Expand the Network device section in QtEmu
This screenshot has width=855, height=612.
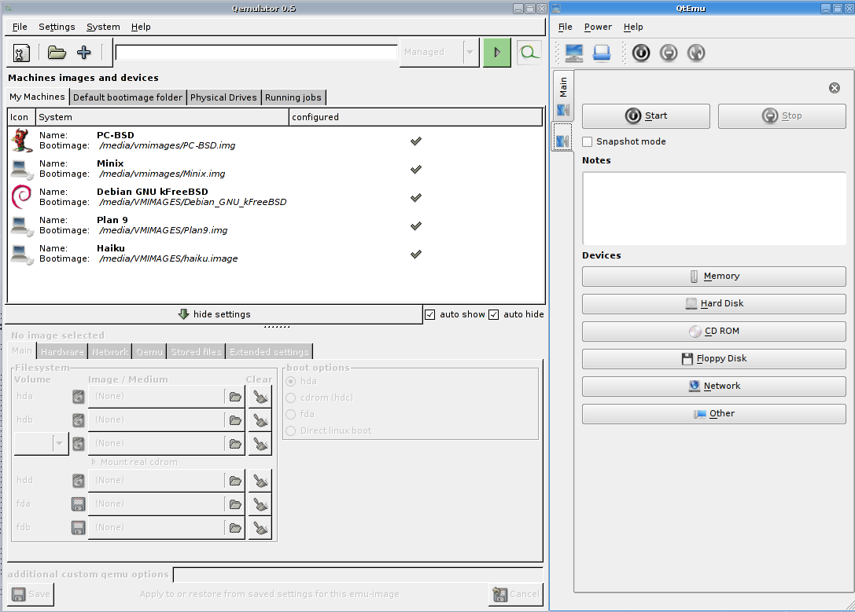click(713, 386)
